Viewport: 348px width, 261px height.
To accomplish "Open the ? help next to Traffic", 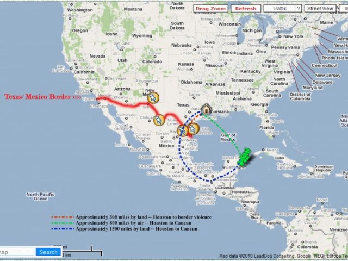I will tap(299, 9).
